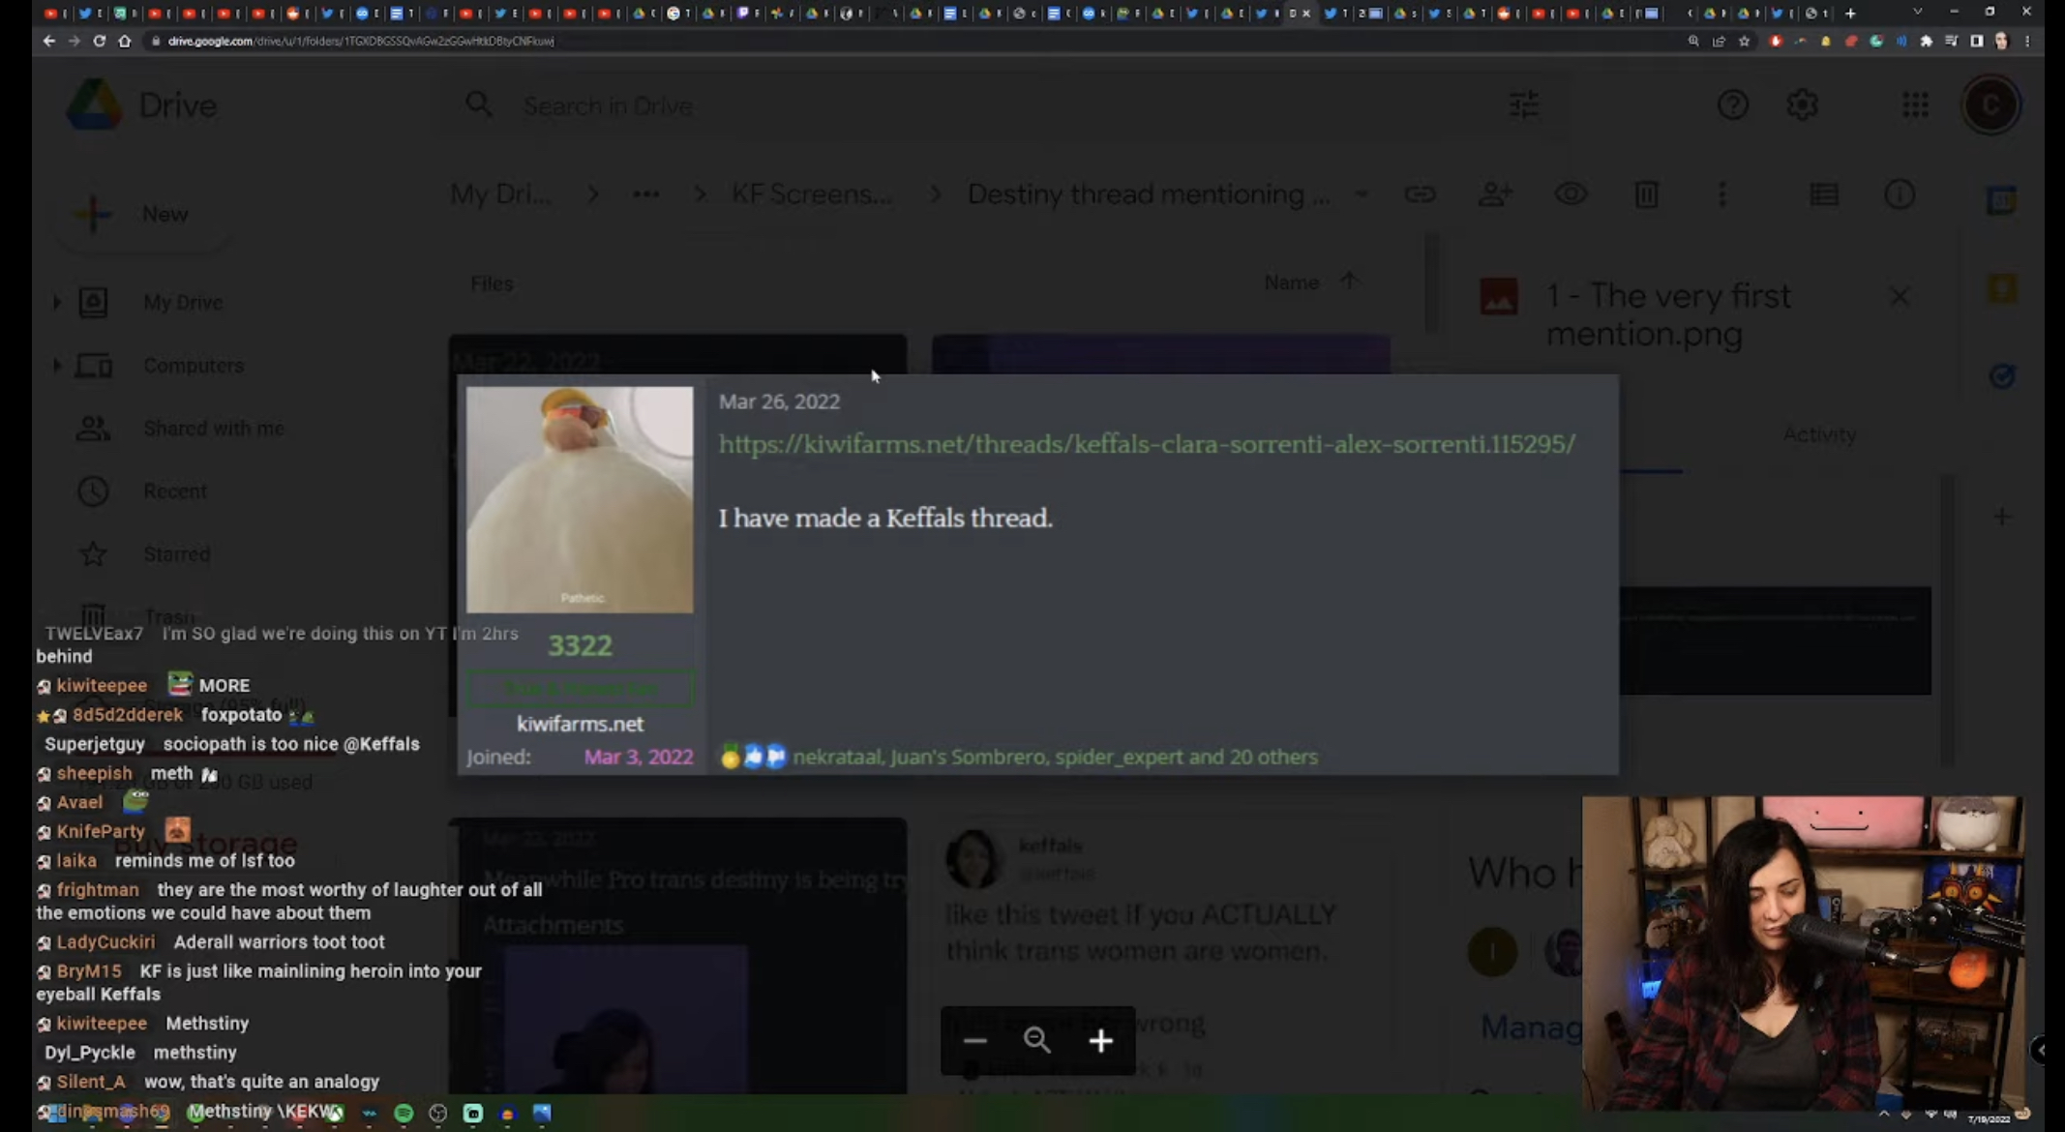Open a new browser tab

[x=1850, y=13]
